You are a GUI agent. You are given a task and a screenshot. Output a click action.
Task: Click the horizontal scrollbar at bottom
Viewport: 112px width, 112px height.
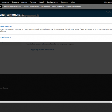(x=55, y=102)
